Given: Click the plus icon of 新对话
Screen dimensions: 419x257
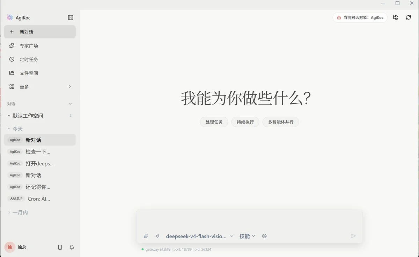Looking at the screenshot, I should click(x=12, y=32).
